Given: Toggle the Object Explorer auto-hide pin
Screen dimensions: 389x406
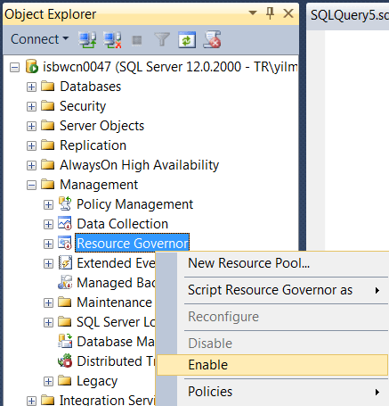Looking at the screenshot, I should 270,13.
